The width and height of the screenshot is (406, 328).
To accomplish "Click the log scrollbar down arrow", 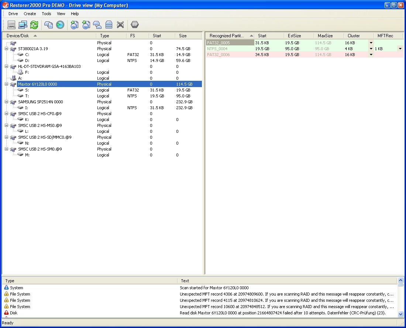I will click(400, 314).
